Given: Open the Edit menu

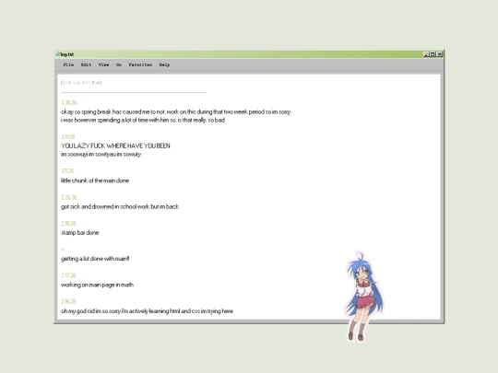Looking at the screenshot, I should [86, 64].
